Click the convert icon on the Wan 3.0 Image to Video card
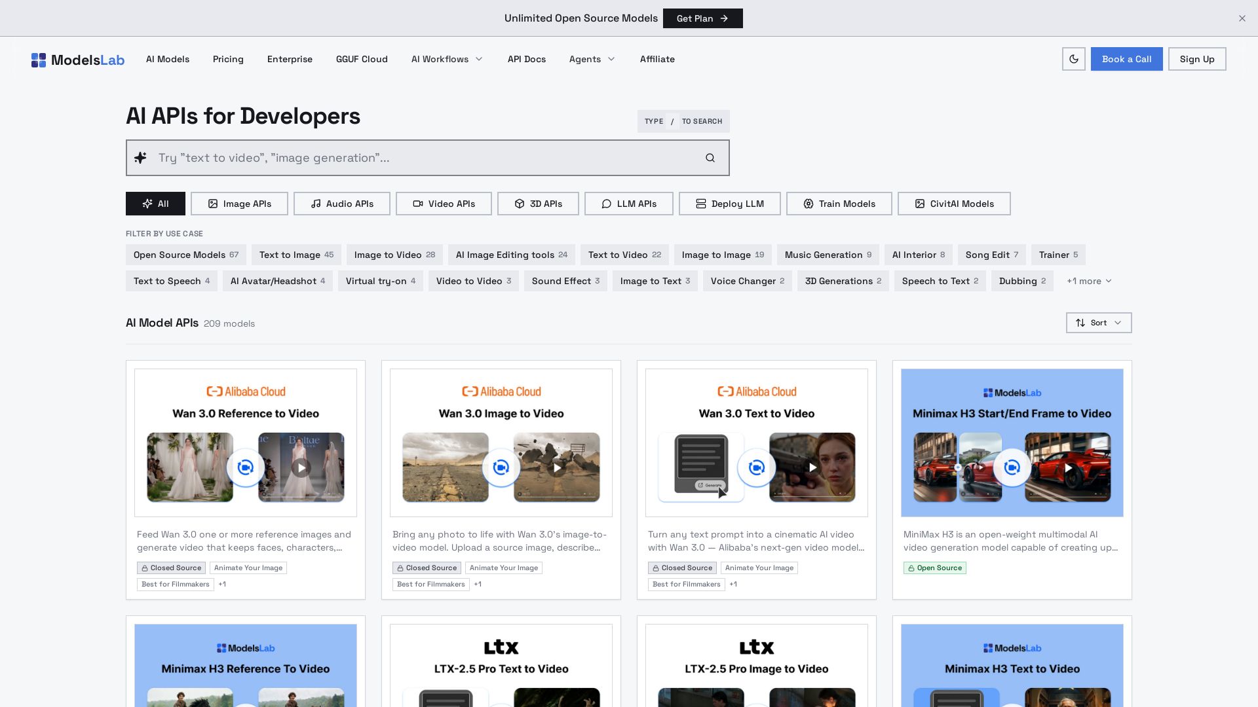 pyautogui.click(x=501, y=467)
